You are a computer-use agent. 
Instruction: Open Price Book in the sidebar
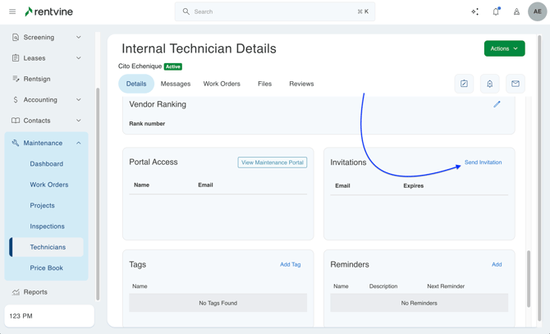point(47,268)
